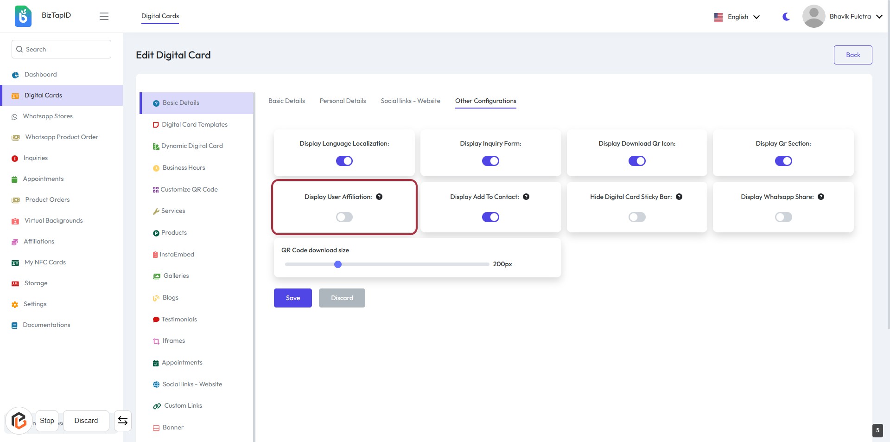Click the QR Code download size slider handle

tap(338, 264)
